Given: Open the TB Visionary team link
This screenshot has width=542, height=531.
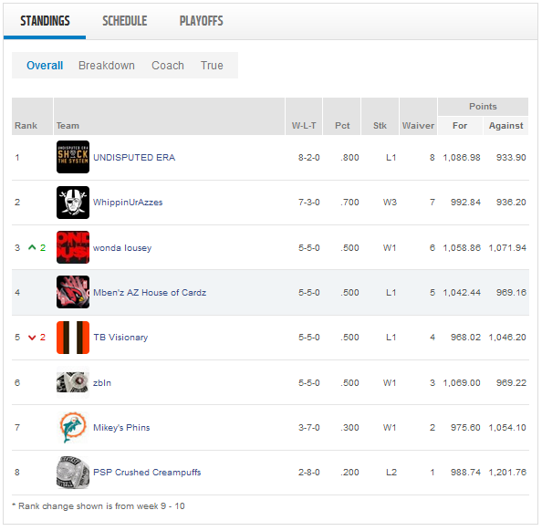Looking at the screenshot, I should [120, 338].
